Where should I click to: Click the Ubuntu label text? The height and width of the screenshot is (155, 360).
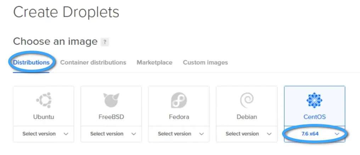tap(44, 117)
